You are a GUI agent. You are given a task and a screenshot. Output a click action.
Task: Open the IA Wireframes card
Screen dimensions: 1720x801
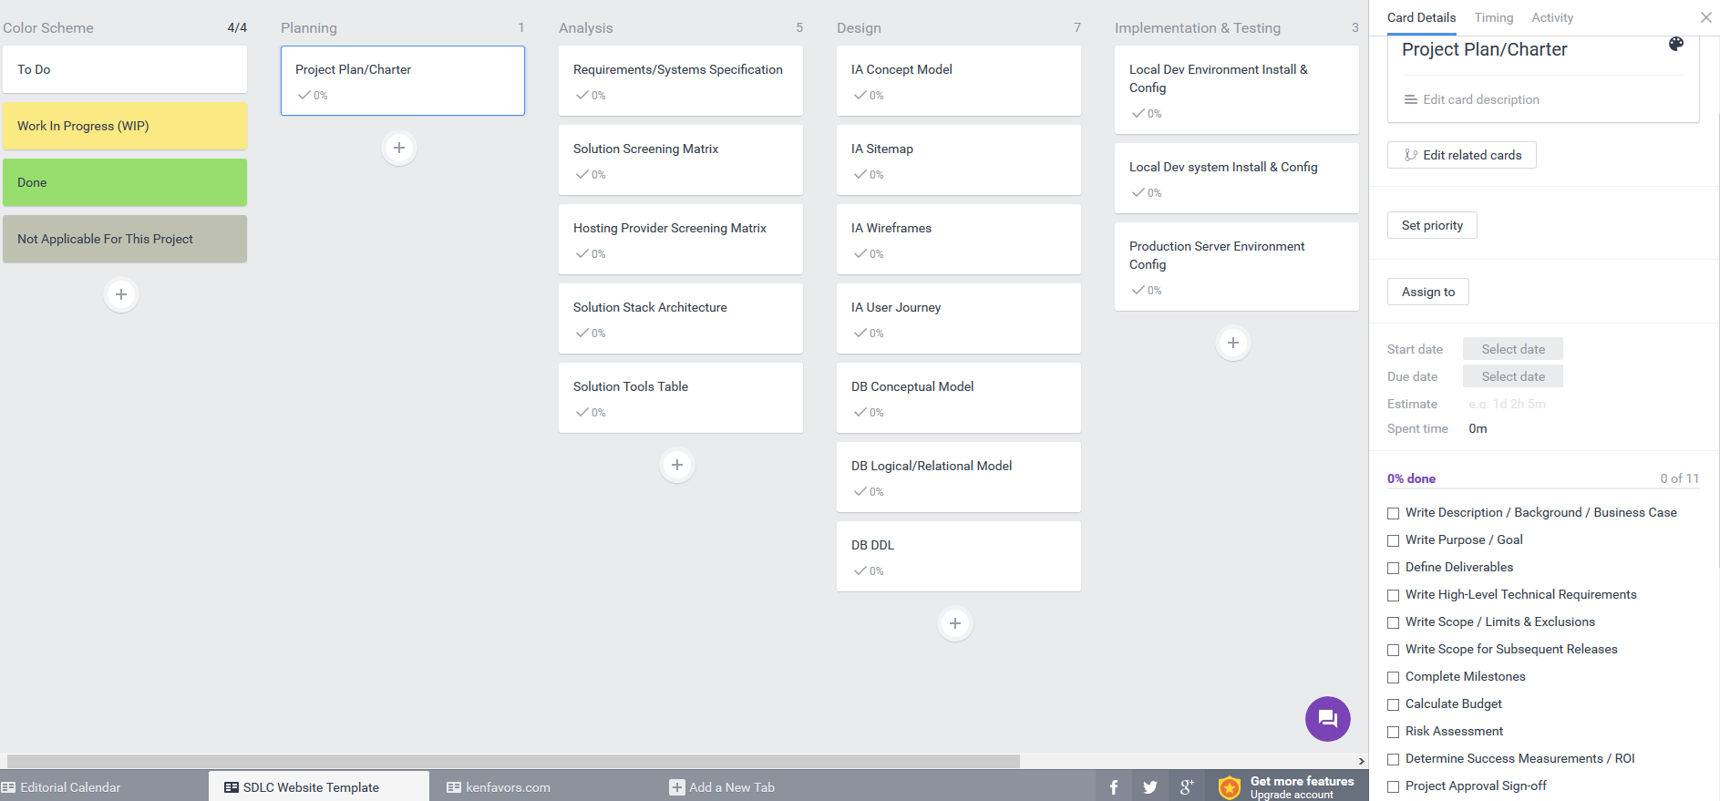tap(959, 239)
